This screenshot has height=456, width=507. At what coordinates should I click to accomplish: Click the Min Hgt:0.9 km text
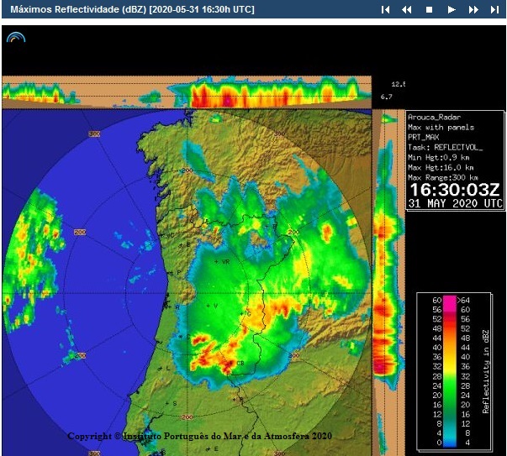[x=439, y=157]
